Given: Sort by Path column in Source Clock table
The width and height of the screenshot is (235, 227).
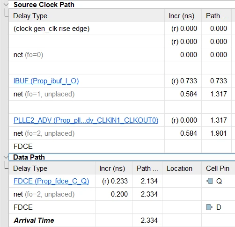Looking at the screenshot, I should pos(216,16).
